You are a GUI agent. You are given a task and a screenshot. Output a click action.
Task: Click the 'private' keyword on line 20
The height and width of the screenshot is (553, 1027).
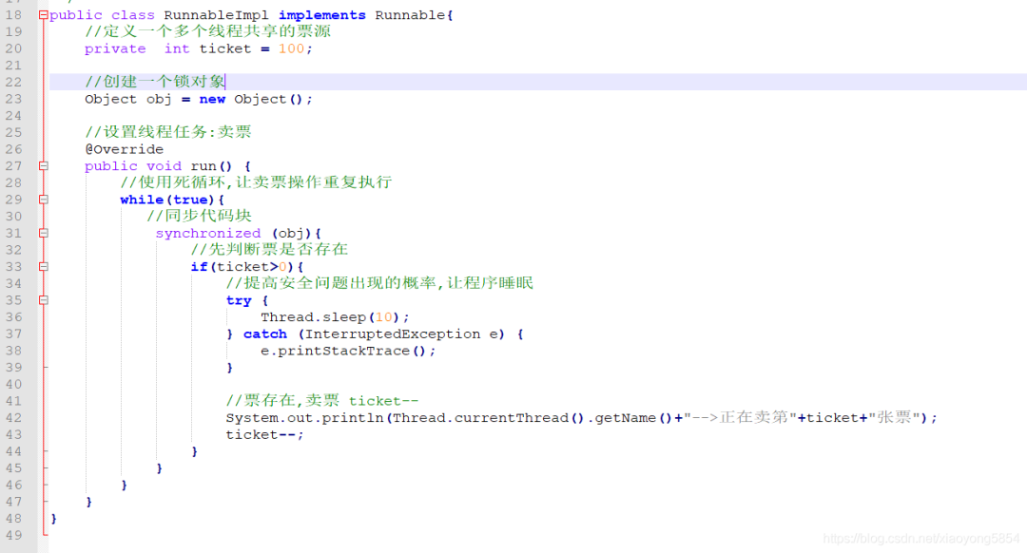(115, 49)
